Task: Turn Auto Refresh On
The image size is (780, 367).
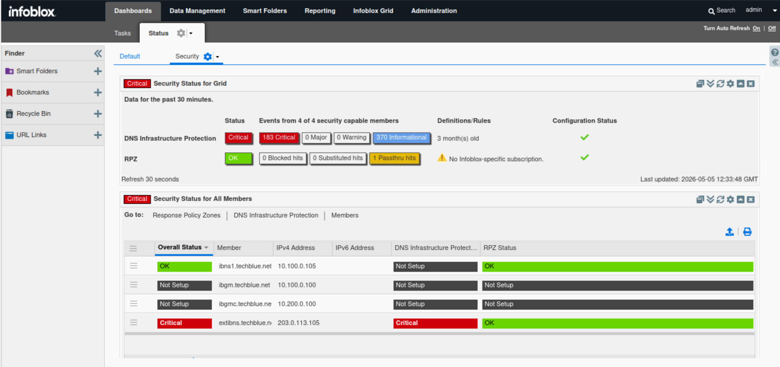Action: [x=756, y=28]
